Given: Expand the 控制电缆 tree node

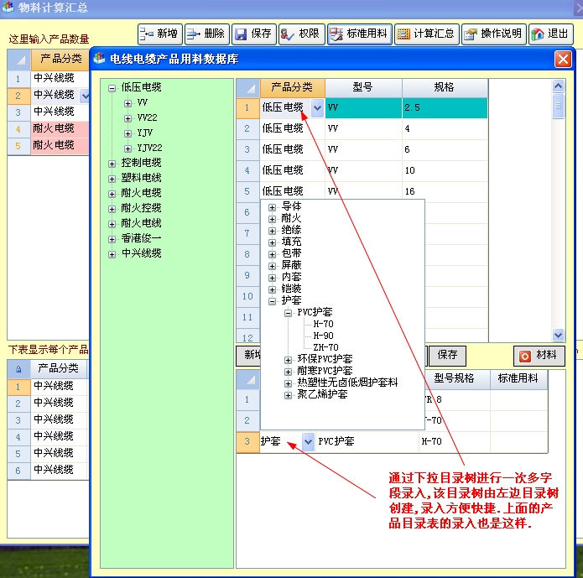Looking at the screenshot, I should (x=112, y=163).
